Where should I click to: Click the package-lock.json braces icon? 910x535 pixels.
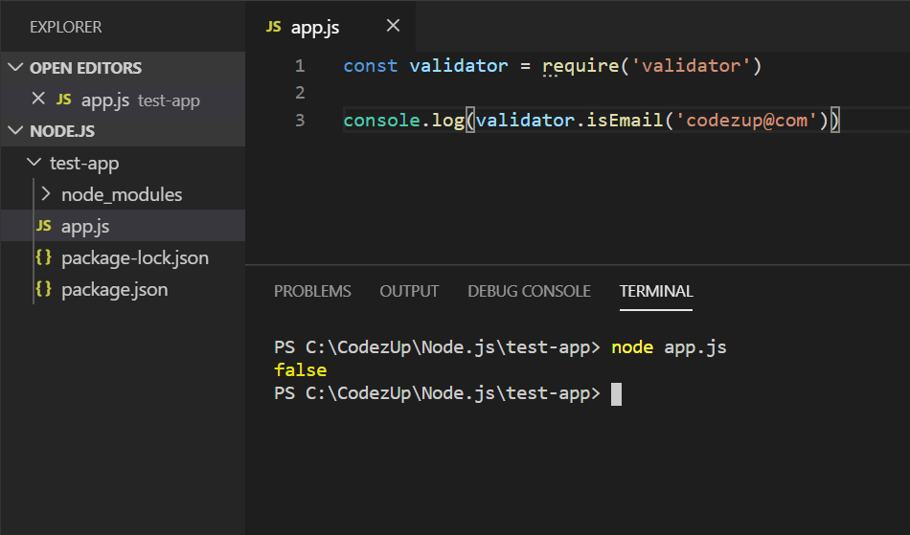tap(43, 257)
